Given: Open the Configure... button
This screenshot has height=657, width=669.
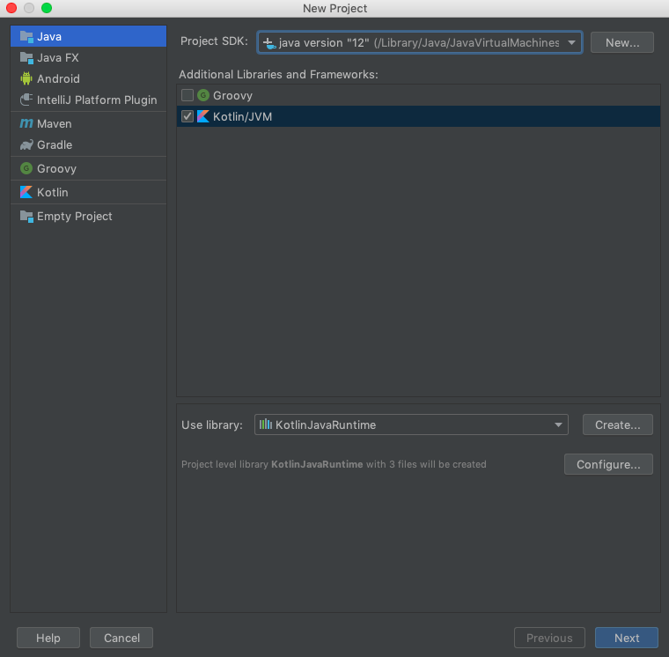Looking at the screenshot, I should tap(608, 464).
